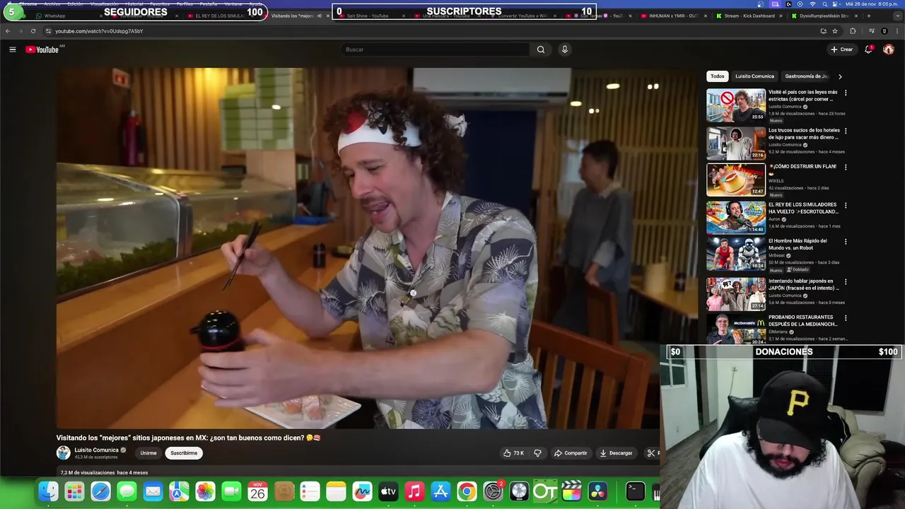Open options for 'EL REY DE LOS SIMULADORES' video

846,206
